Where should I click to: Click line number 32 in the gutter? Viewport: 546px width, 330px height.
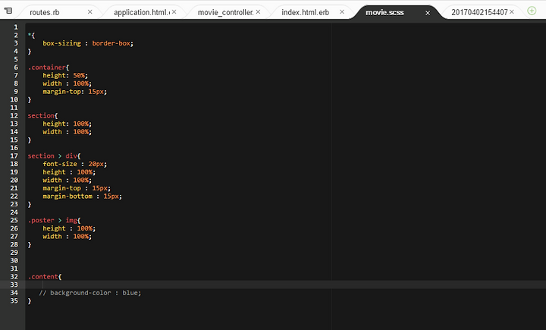click(x=14, y=277)
